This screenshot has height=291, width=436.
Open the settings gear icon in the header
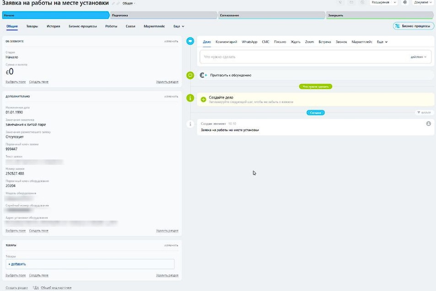(405, 2)
